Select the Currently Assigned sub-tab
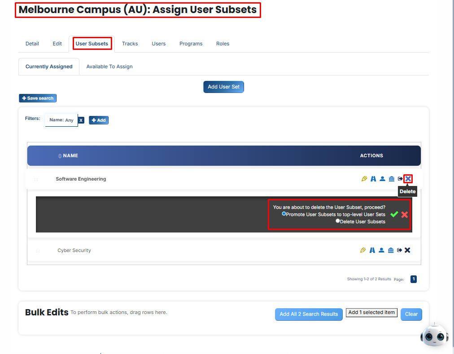 pyautogui.click(x=49, y=66)
